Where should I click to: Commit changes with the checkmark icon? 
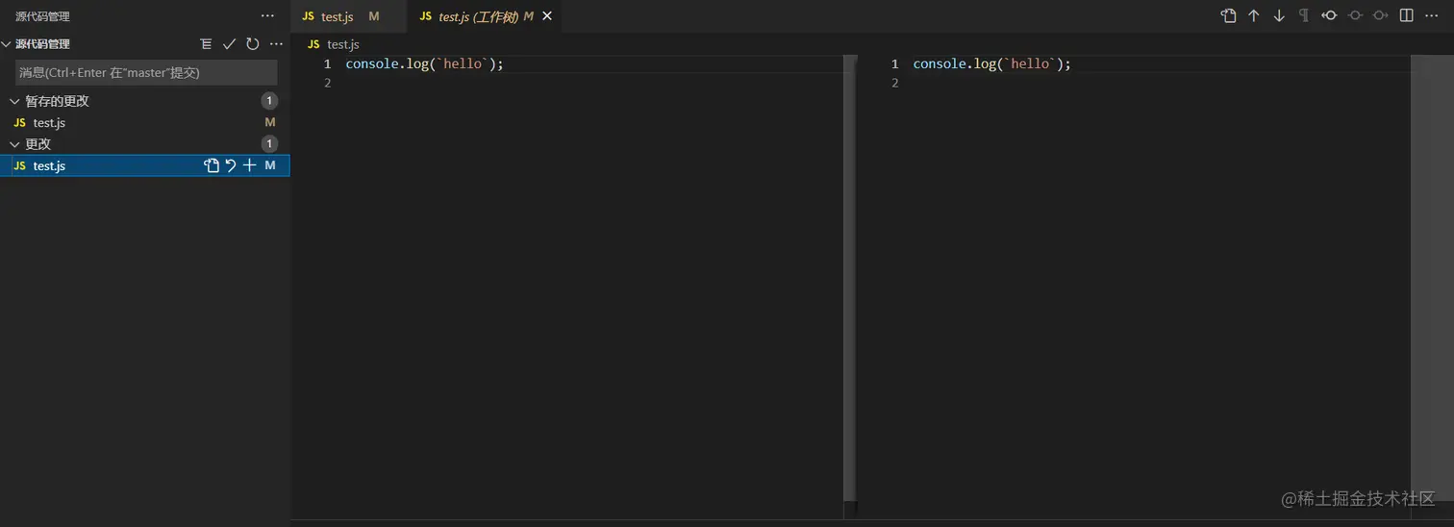click(229, 44)
